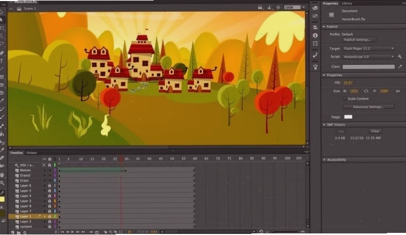Click the Class edit pencil icon

coord(400,66)
